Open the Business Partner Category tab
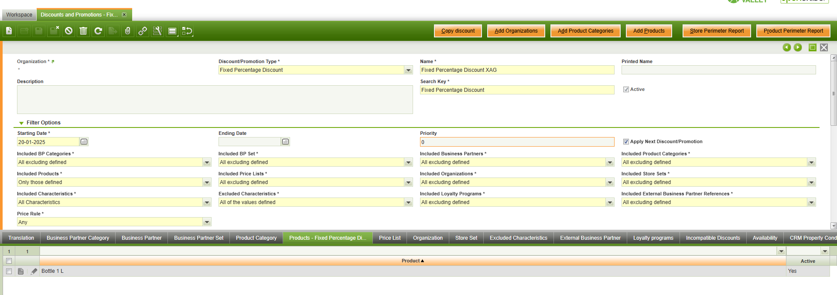837x295 pixels. tap(78, 238)
